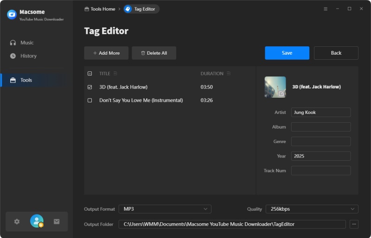
Task: Open the DURATION column sort icon
Action: tap(228, 74)
